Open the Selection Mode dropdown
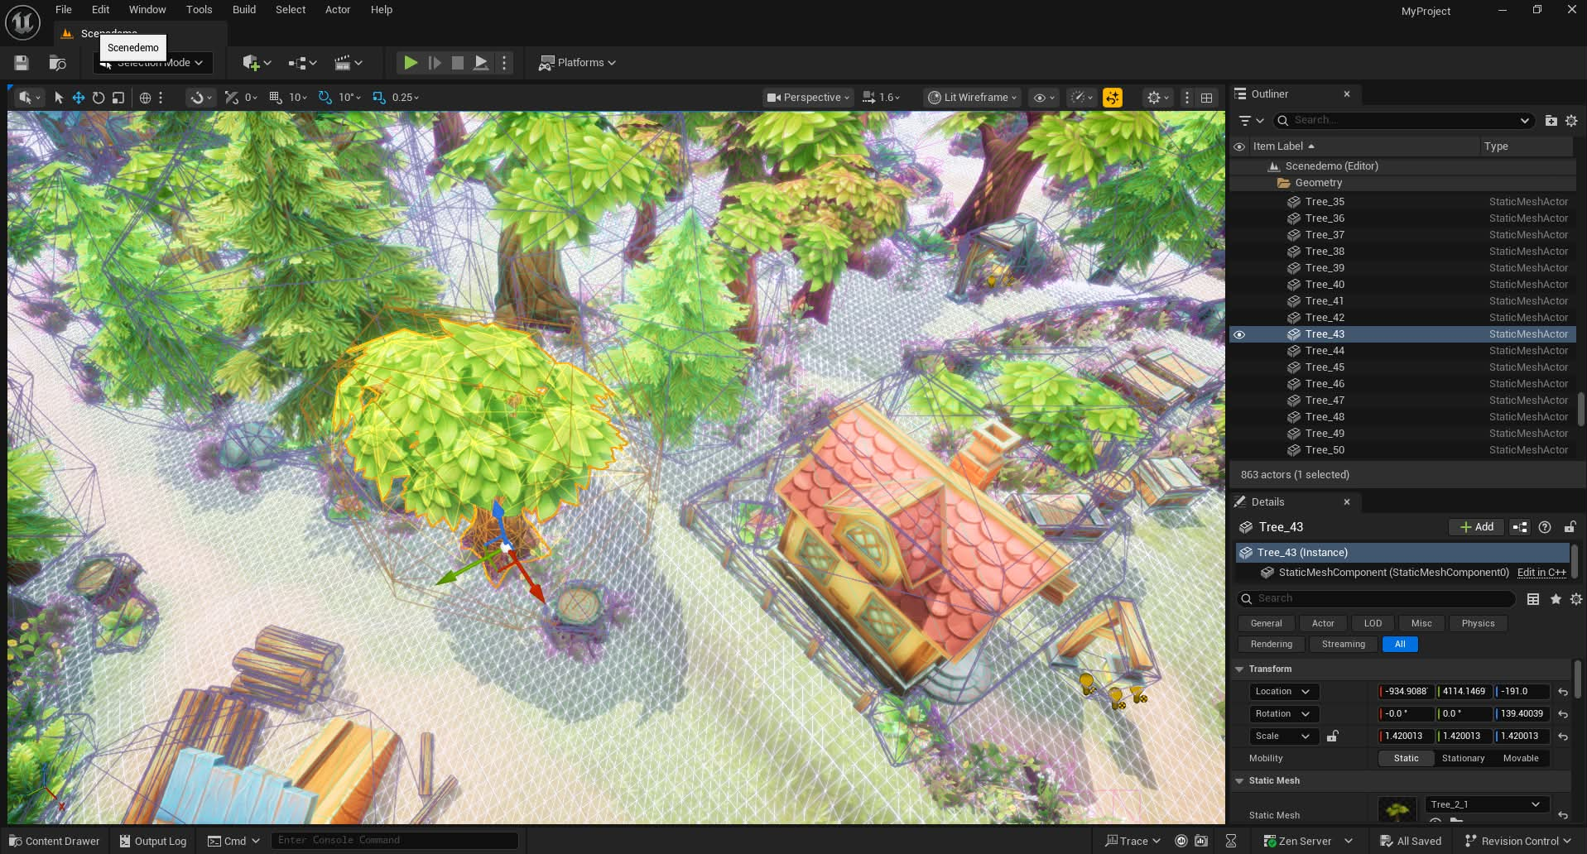The image size is (1587, 854). click(x=153, y=63)
